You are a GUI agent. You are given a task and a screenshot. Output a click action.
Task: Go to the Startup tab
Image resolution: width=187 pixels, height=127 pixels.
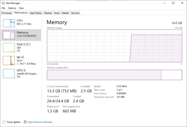pyautogui.click(x=48, y=13)
